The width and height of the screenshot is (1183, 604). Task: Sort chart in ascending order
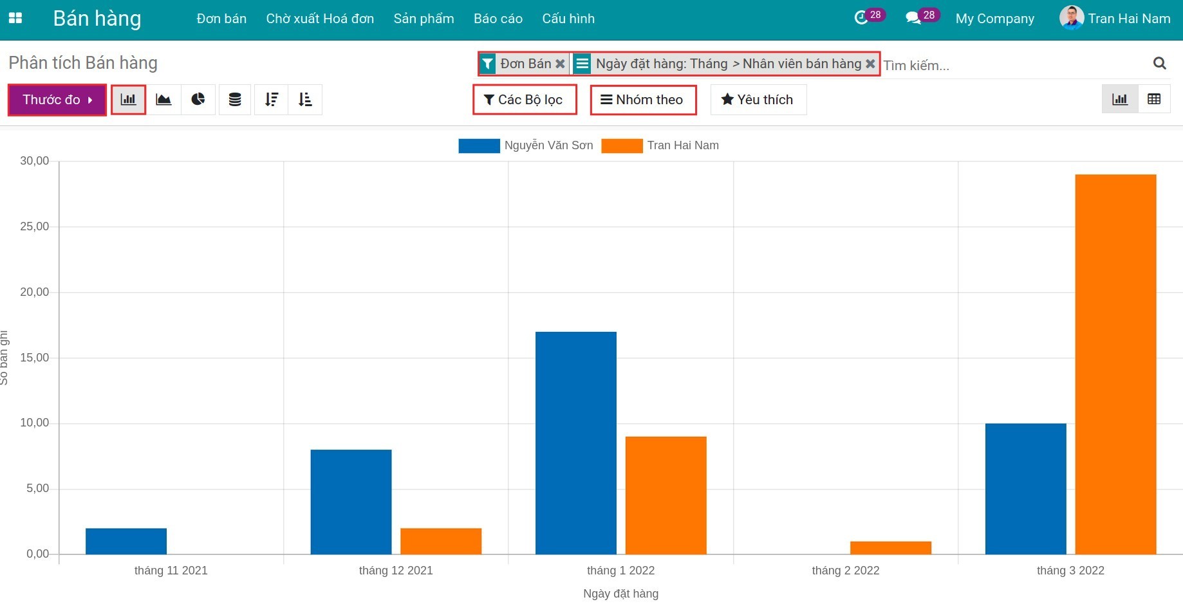click(305, 100)
